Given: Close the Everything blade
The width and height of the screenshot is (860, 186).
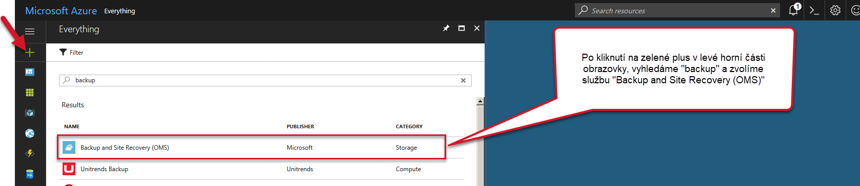Looking at the screenshot, I should tap(477, 28).
